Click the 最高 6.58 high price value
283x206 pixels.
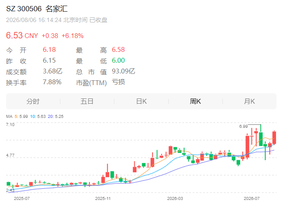pos(118,50)
